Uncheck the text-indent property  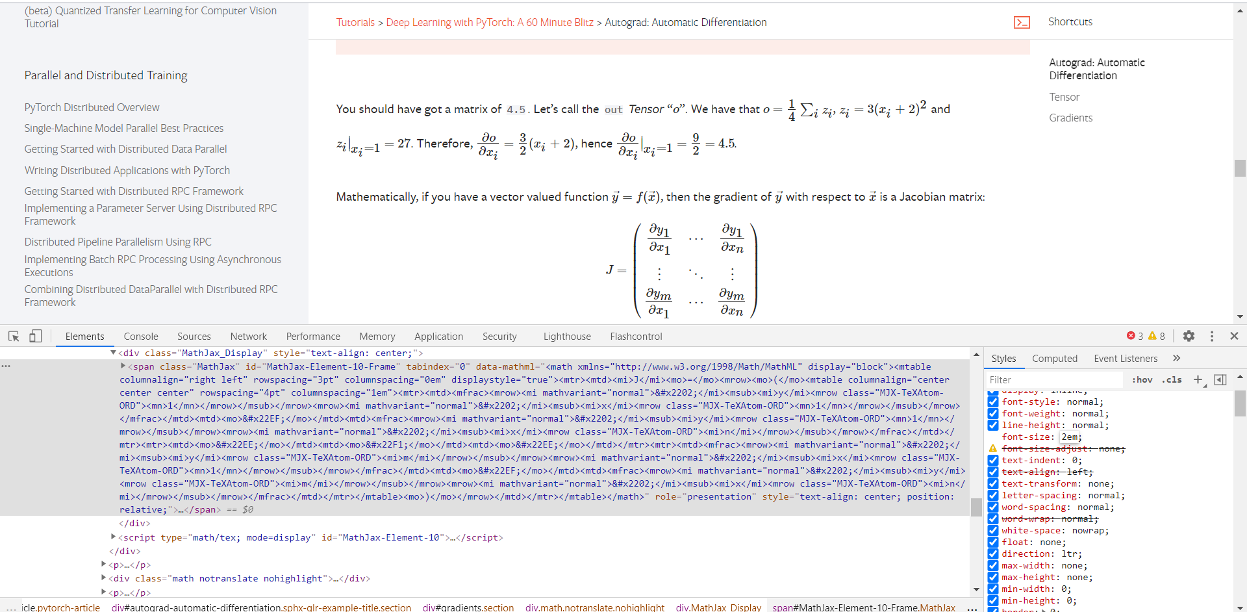click(x=992, y=460)
